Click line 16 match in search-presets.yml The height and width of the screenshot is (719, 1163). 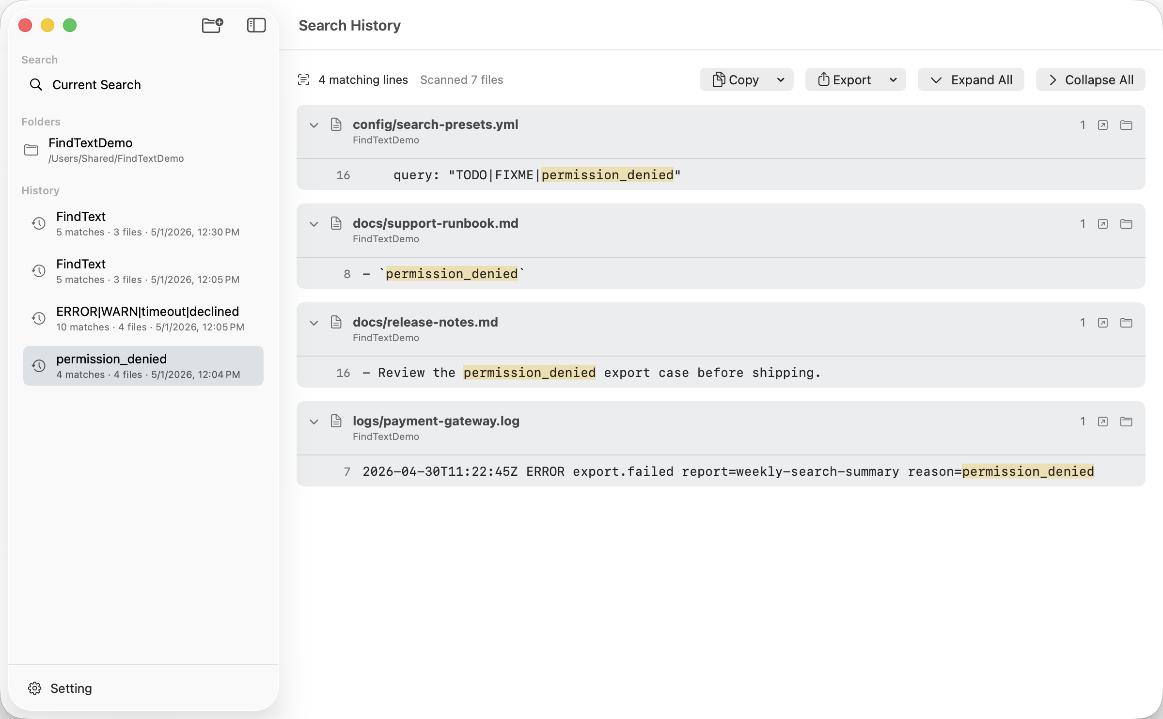tap(721, 175)
